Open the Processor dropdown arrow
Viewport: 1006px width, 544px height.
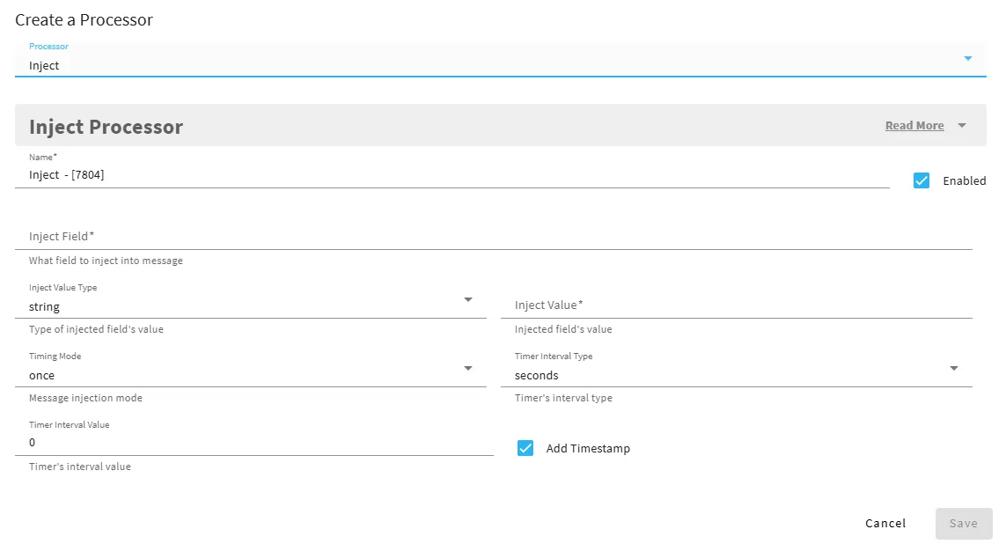(x=967, y=58)
